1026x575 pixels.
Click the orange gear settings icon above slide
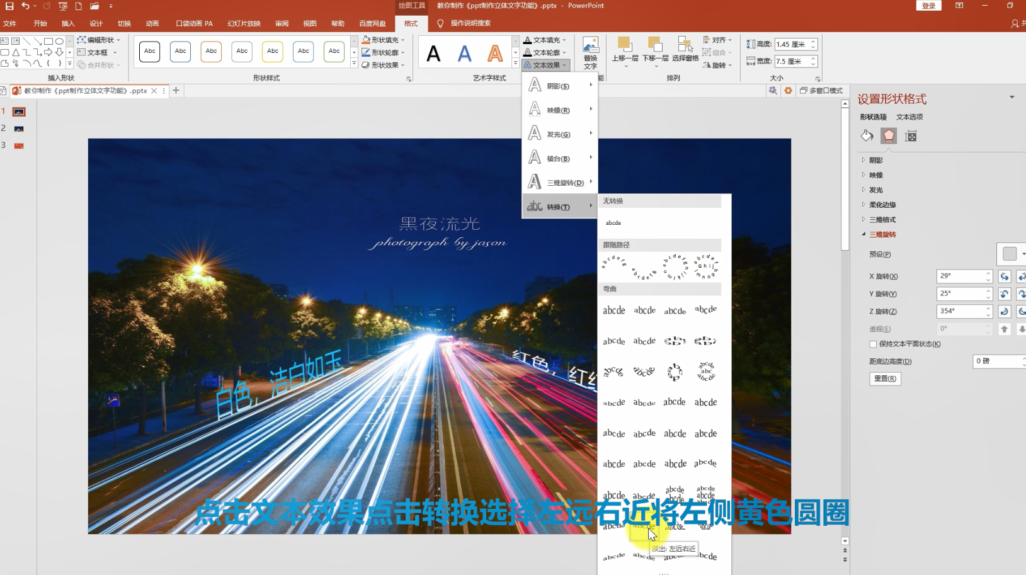point(788,91)
